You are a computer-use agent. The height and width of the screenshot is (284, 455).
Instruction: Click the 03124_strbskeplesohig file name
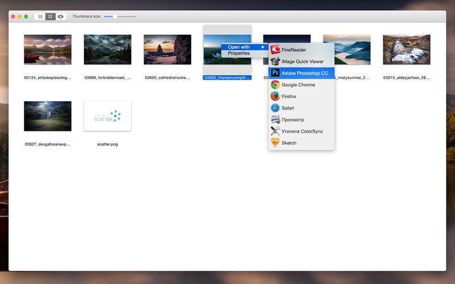[48, 78]
